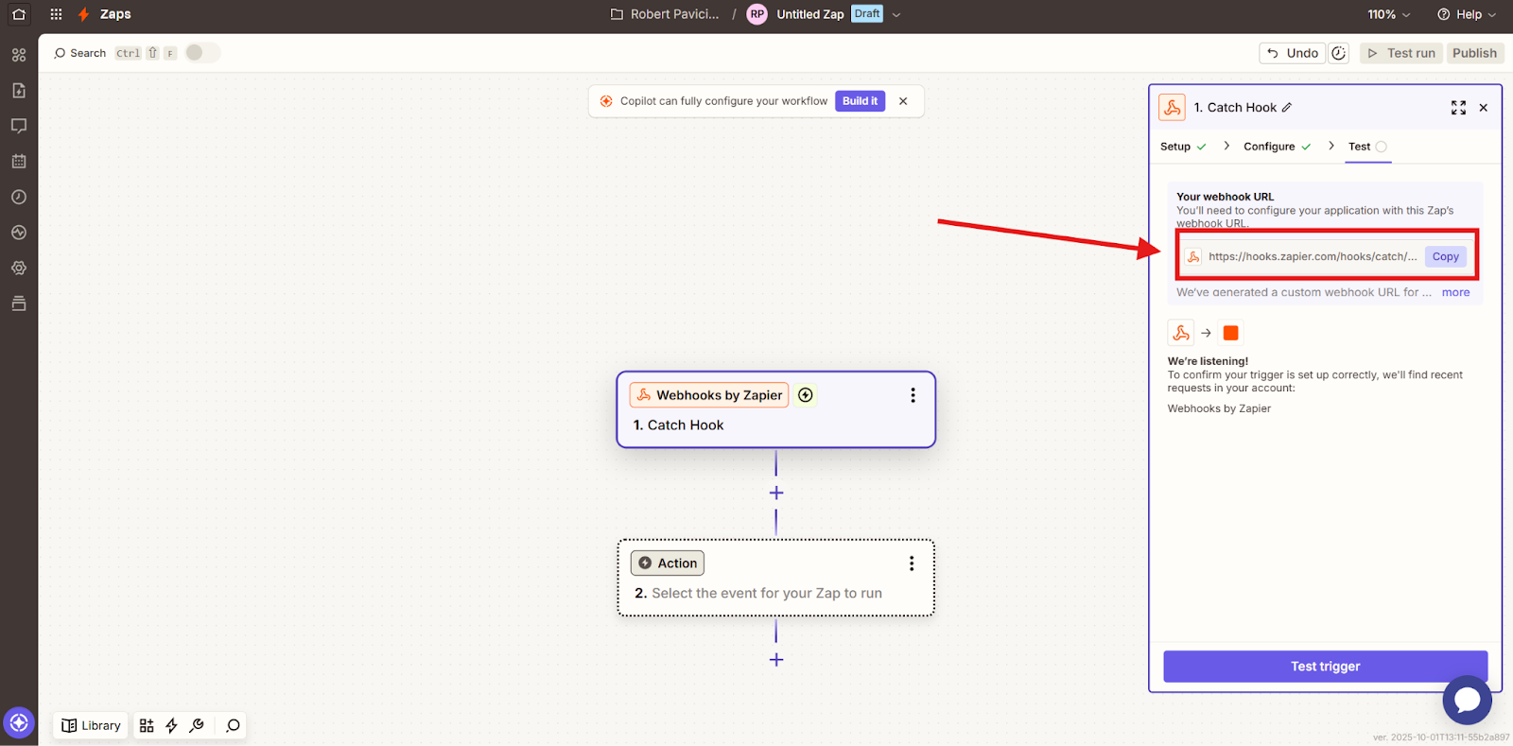Image resolution: width=1513 pixels, height=746 pixels.
Task: Open the apps grid launcher
Action: coord(56,14)
